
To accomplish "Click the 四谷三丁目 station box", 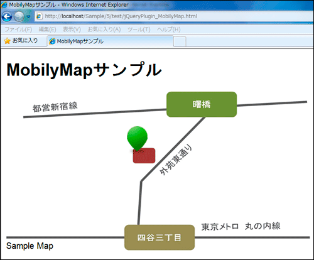I will tap(160, 237).
